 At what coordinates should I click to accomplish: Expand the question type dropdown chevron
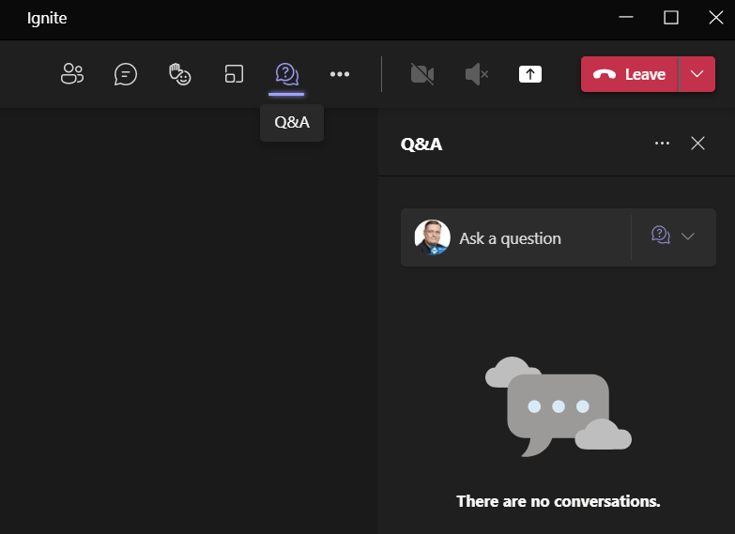pos(687,236)
